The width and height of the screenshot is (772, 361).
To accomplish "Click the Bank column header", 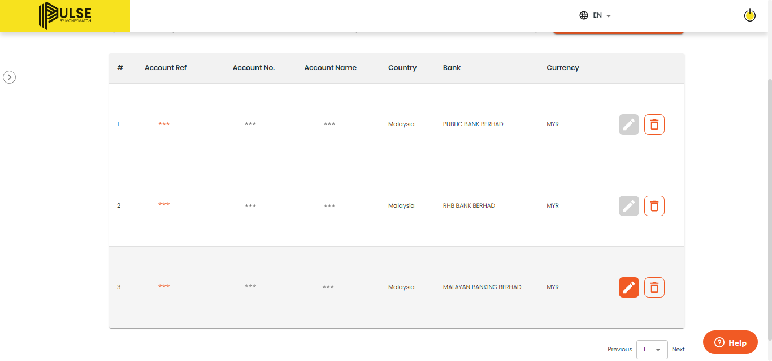I will pyautogui.click(x=452, y=67).
